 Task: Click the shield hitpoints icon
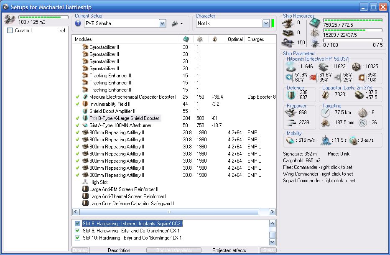tap(291, 66)
